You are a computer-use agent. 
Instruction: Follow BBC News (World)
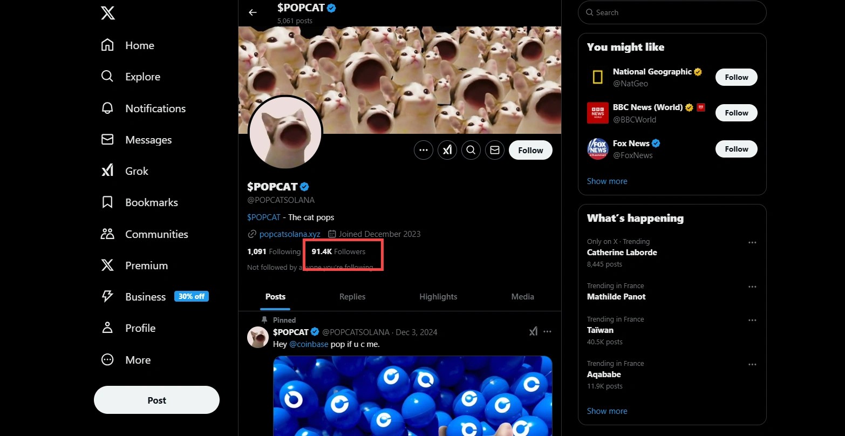pos(737,113)
